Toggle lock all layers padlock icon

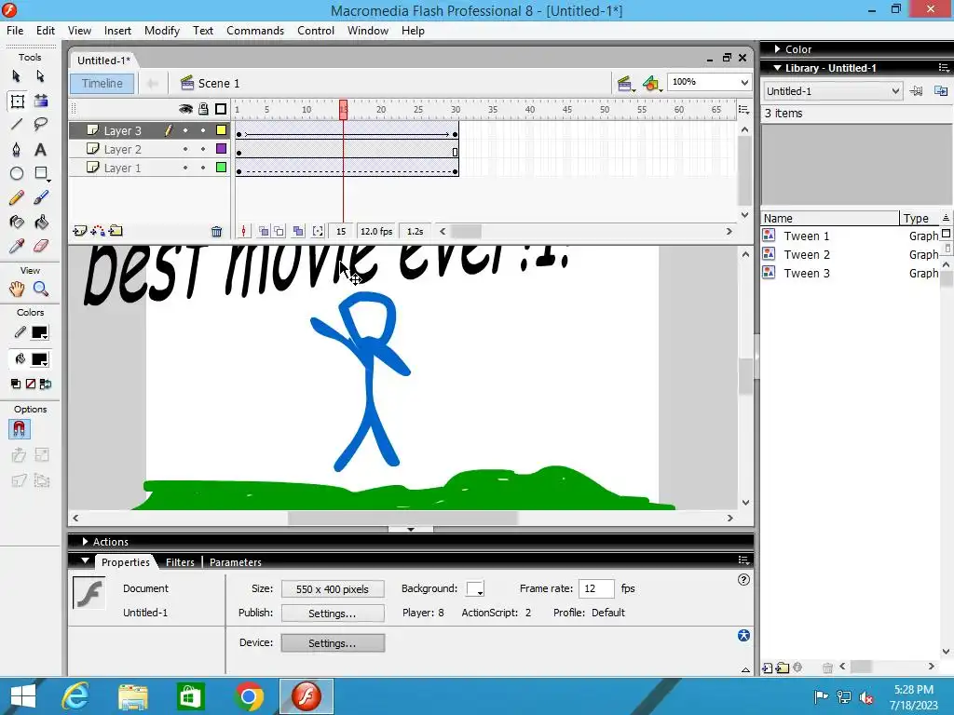[203, 109]
